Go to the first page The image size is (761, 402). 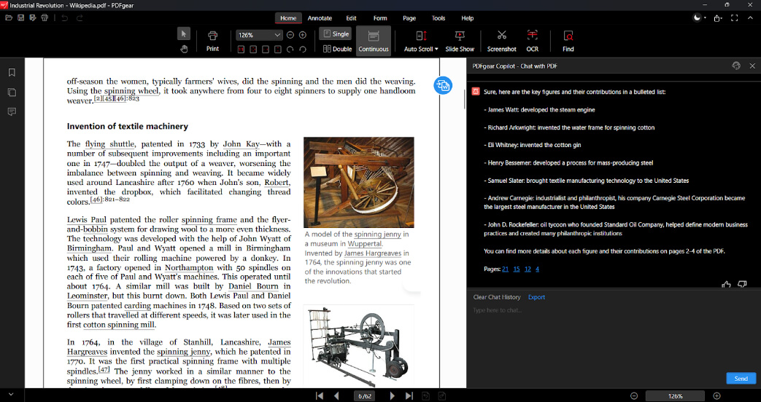[320, 395]
